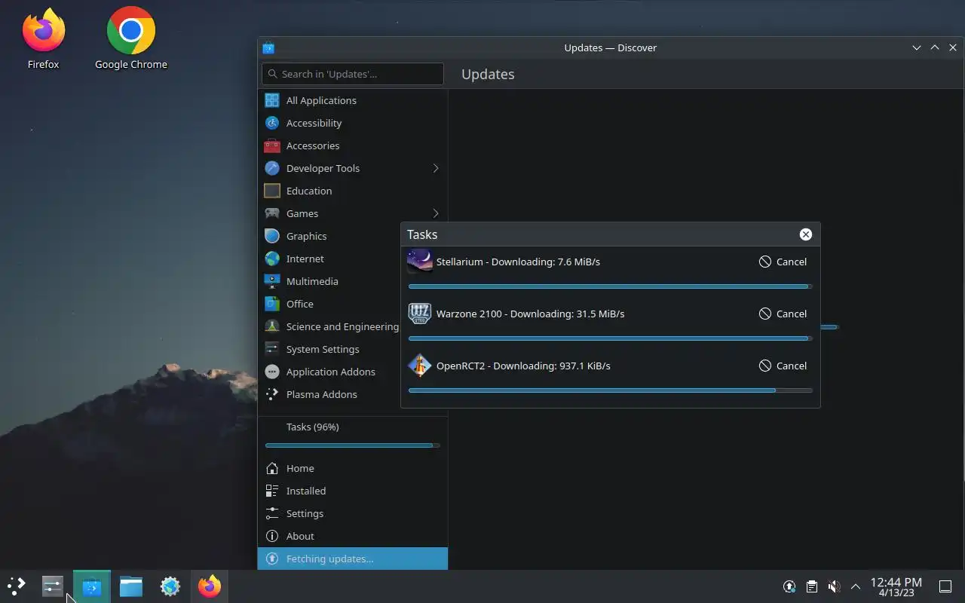Click the Warzone 2100 app icon
Screen dimensions: 965x603
(x=420, y=314)
